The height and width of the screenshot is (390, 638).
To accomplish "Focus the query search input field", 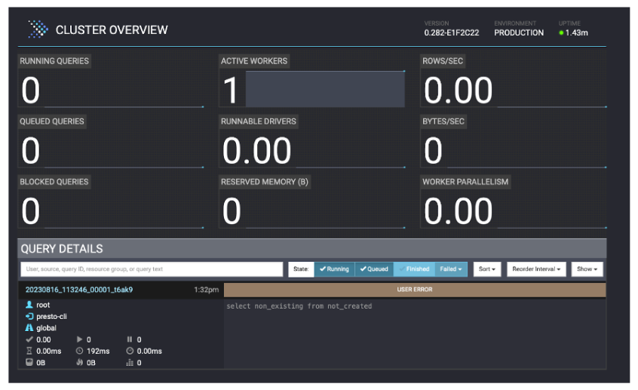I will pos(151,269).
